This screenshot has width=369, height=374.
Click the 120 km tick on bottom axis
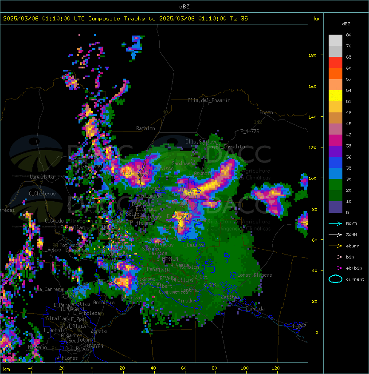tap(275, 368)
